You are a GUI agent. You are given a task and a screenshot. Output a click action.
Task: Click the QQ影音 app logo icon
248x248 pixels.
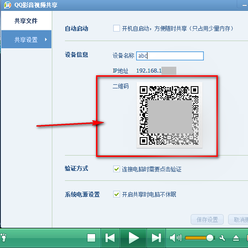click(7, 5)
